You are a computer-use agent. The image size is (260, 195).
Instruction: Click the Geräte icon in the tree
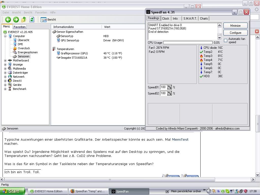10,85
